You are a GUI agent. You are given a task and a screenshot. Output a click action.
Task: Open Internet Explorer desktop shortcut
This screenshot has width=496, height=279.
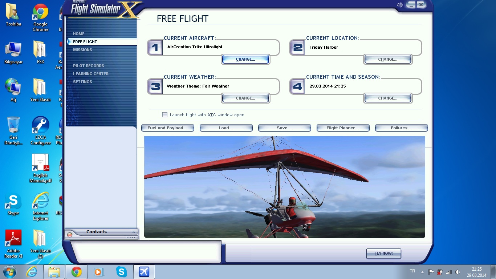pos(40,207)
